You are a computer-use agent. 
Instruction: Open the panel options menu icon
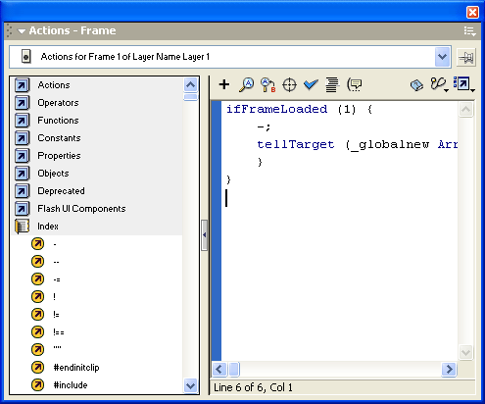coord(469,31)
